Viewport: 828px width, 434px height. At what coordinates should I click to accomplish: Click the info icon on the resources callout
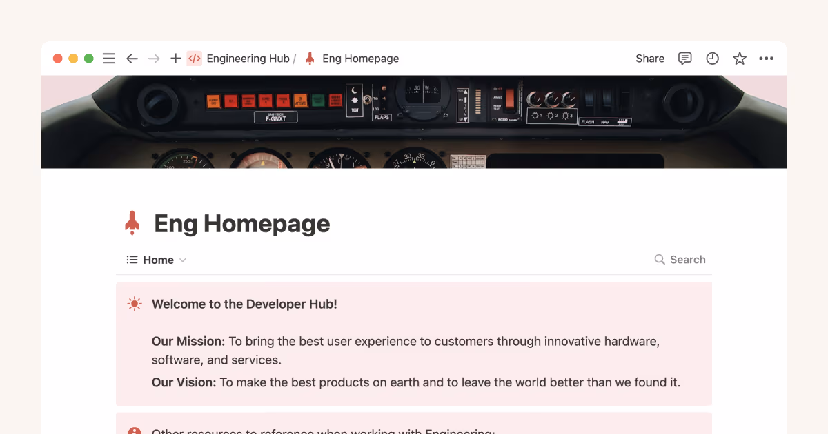coord(134,430)
